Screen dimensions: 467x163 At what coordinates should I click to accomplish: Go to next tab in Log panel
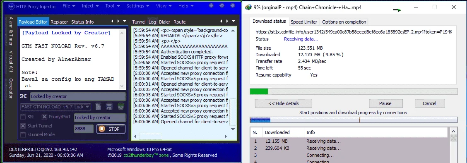[227, 21]
